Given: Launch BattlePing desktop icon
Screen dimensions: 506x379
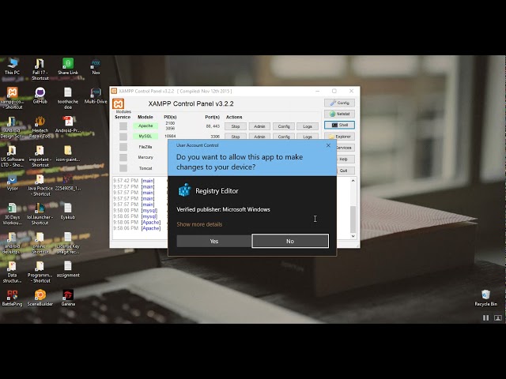Looking at the screenshot, I should click(13, 298).
